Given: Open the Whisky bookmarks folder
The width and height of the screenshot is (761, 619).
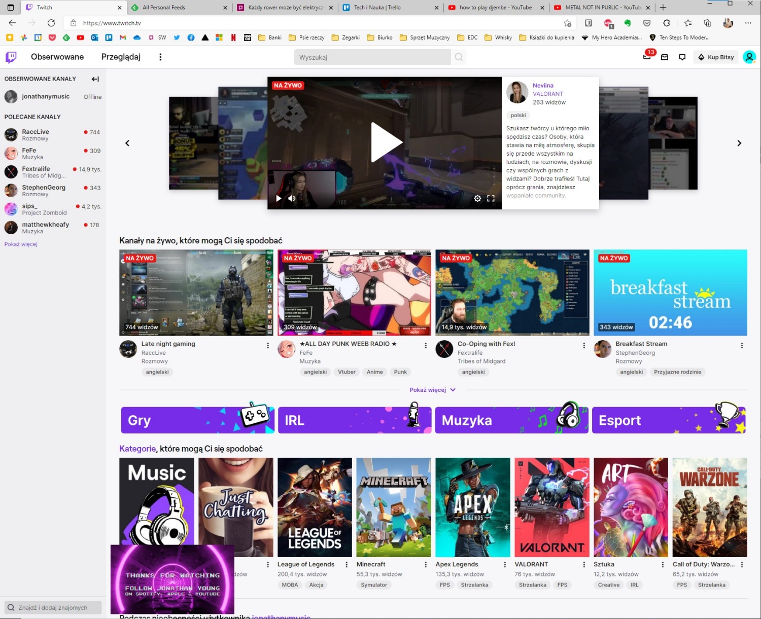Looking at the screenshot, I should click(x=498, y=38).
